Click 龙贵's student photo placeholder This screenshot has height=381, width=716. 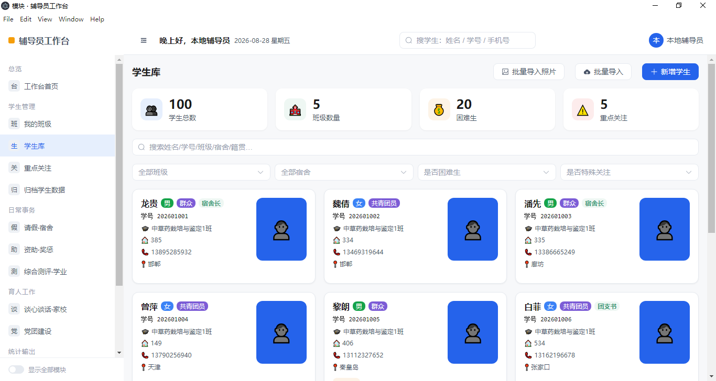coord(281,229)
